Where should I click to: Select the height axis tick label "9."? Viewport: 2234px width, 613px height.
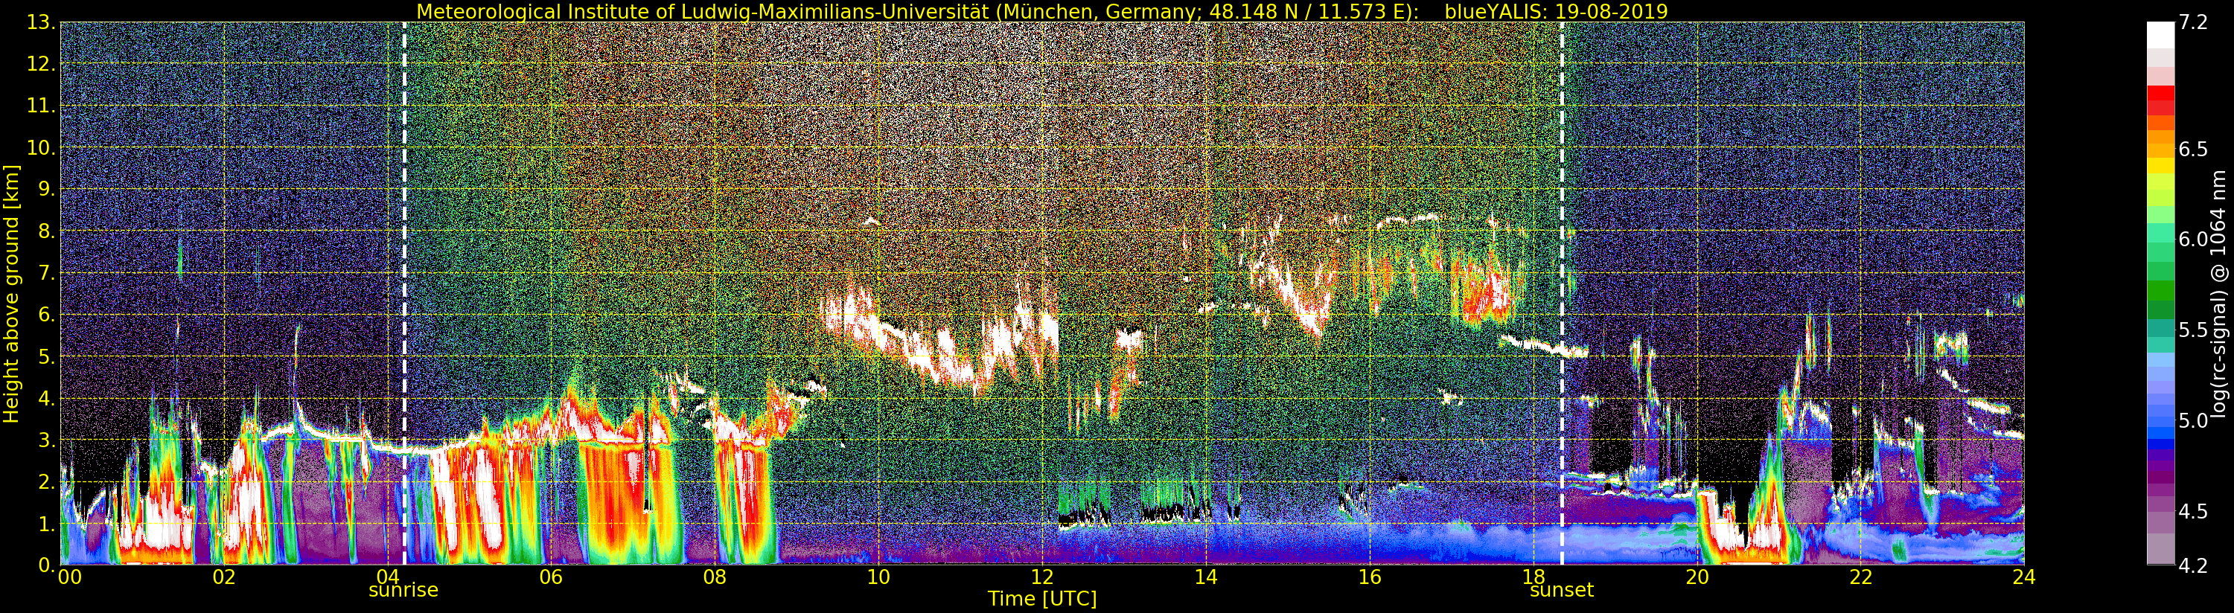point(46,189)
